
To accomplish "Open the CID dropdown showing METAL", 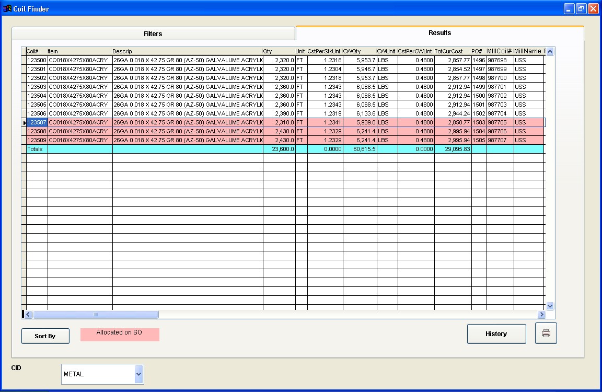I will tap(138, 374).
